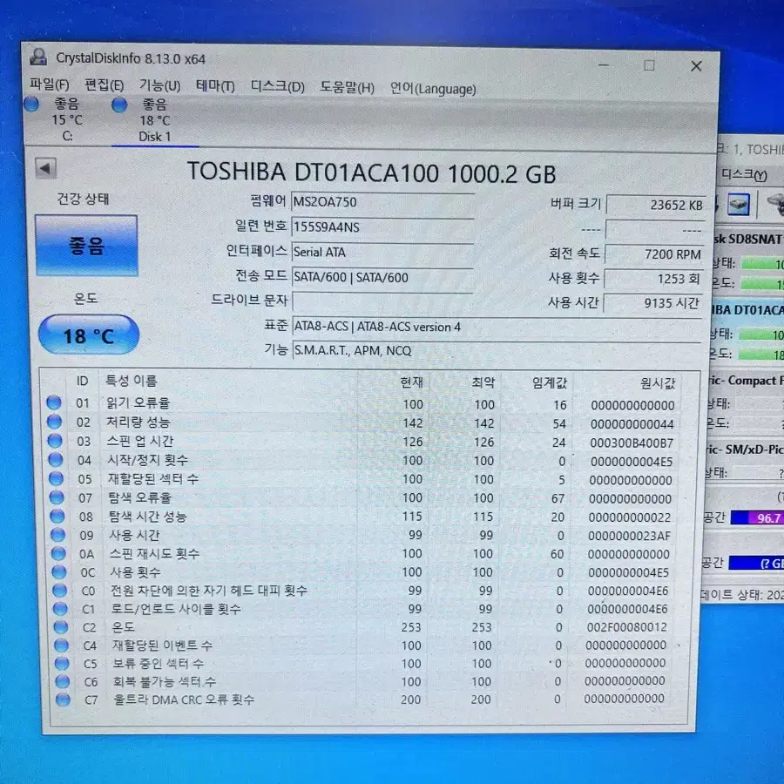Click the status dot for 스핀 재시도 횟수

58,553
